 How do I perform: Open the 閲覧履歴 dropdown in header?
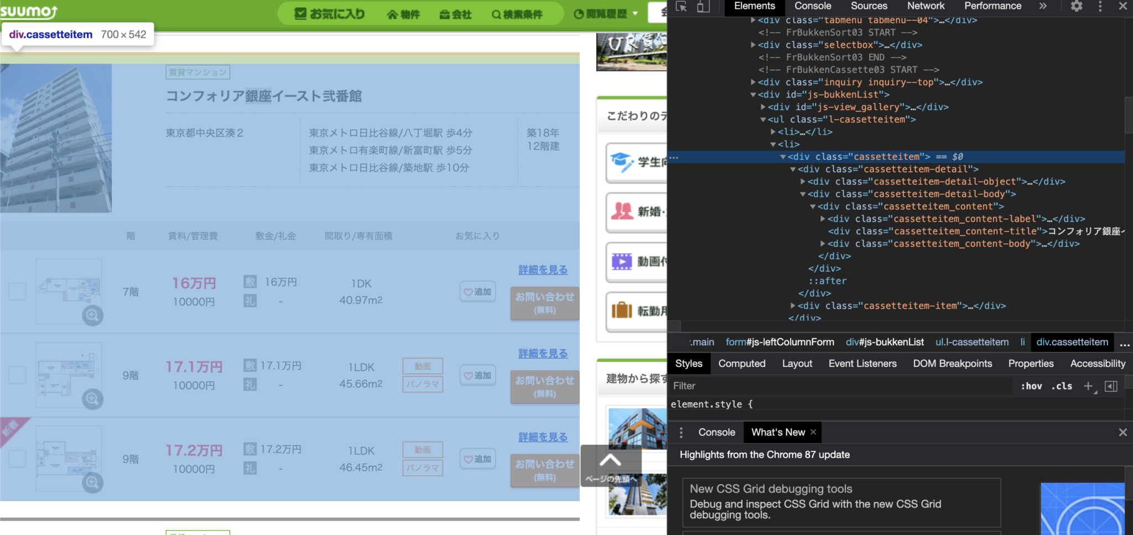click(x=605, y=14)
